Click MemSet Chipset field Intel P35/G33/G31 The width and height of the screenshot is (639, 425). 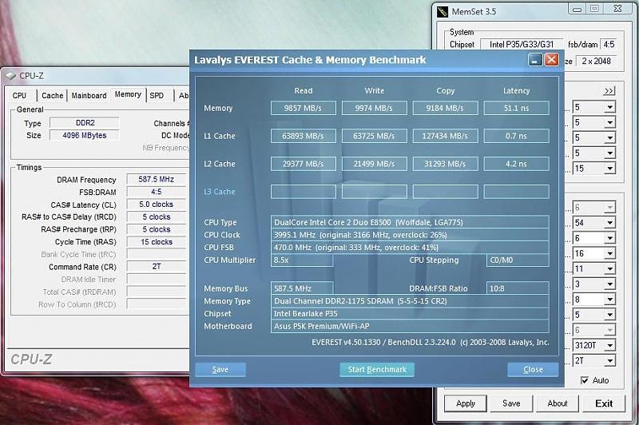[522, 44]
